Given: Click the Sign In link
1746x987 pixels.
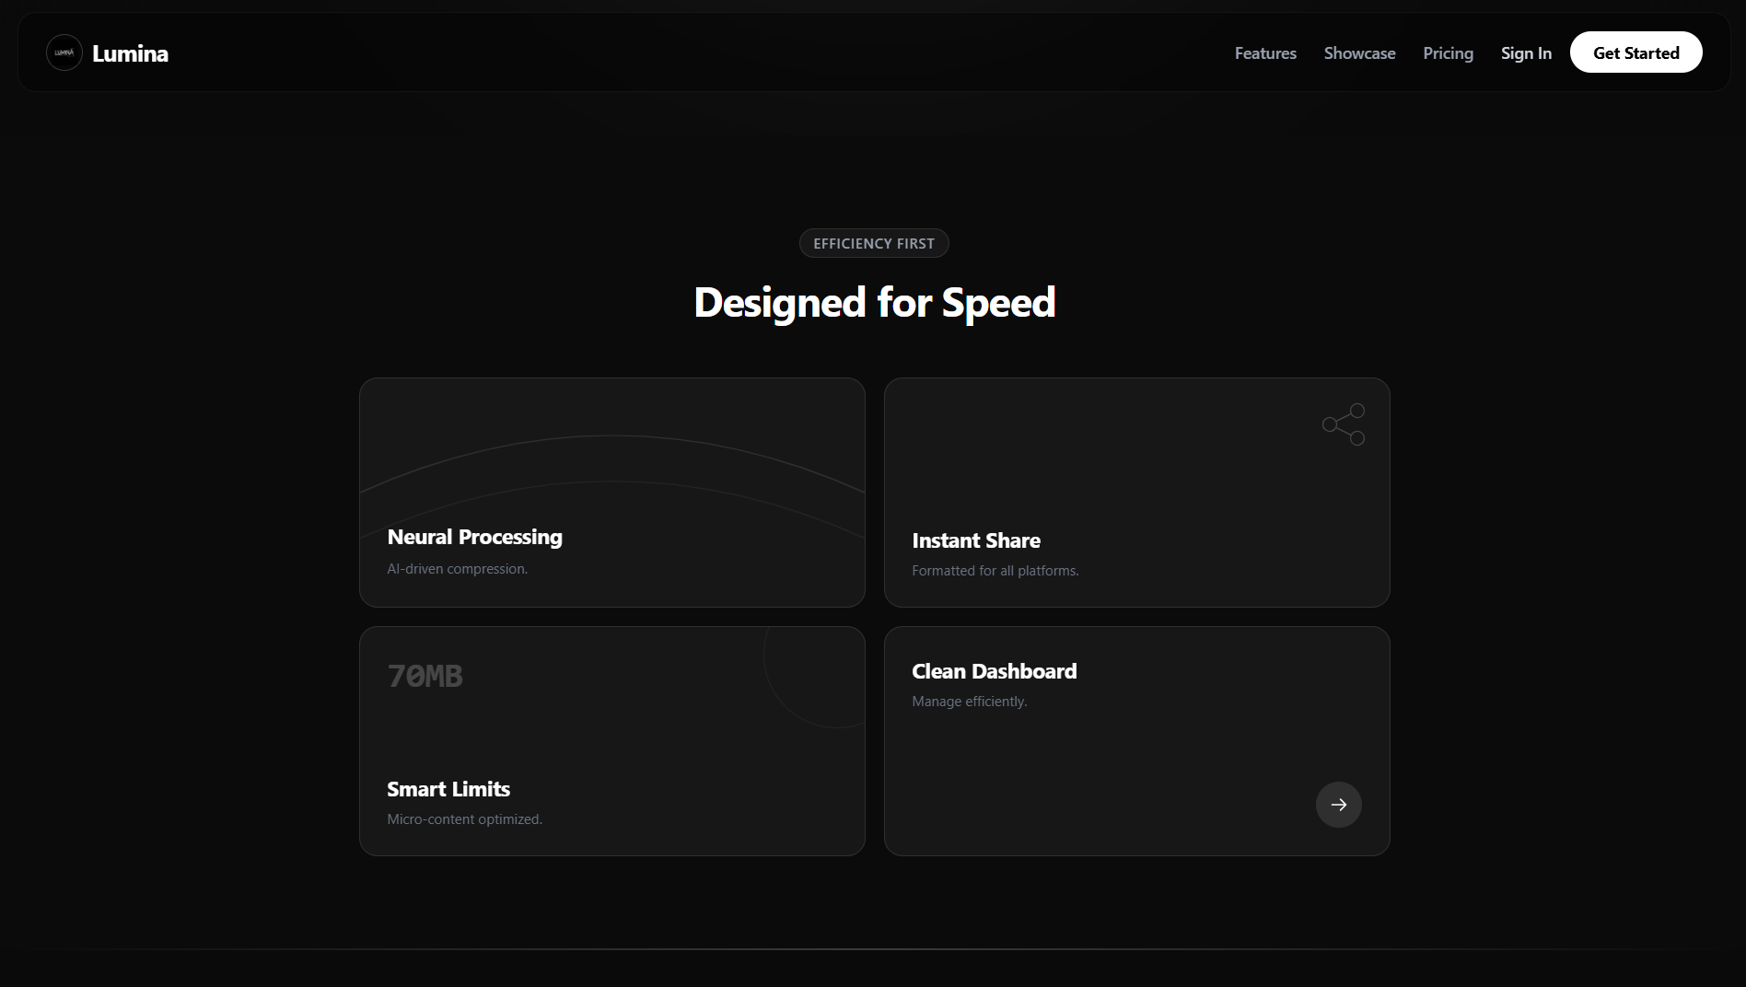Looking at the screenshot, I should point(1526,52).
